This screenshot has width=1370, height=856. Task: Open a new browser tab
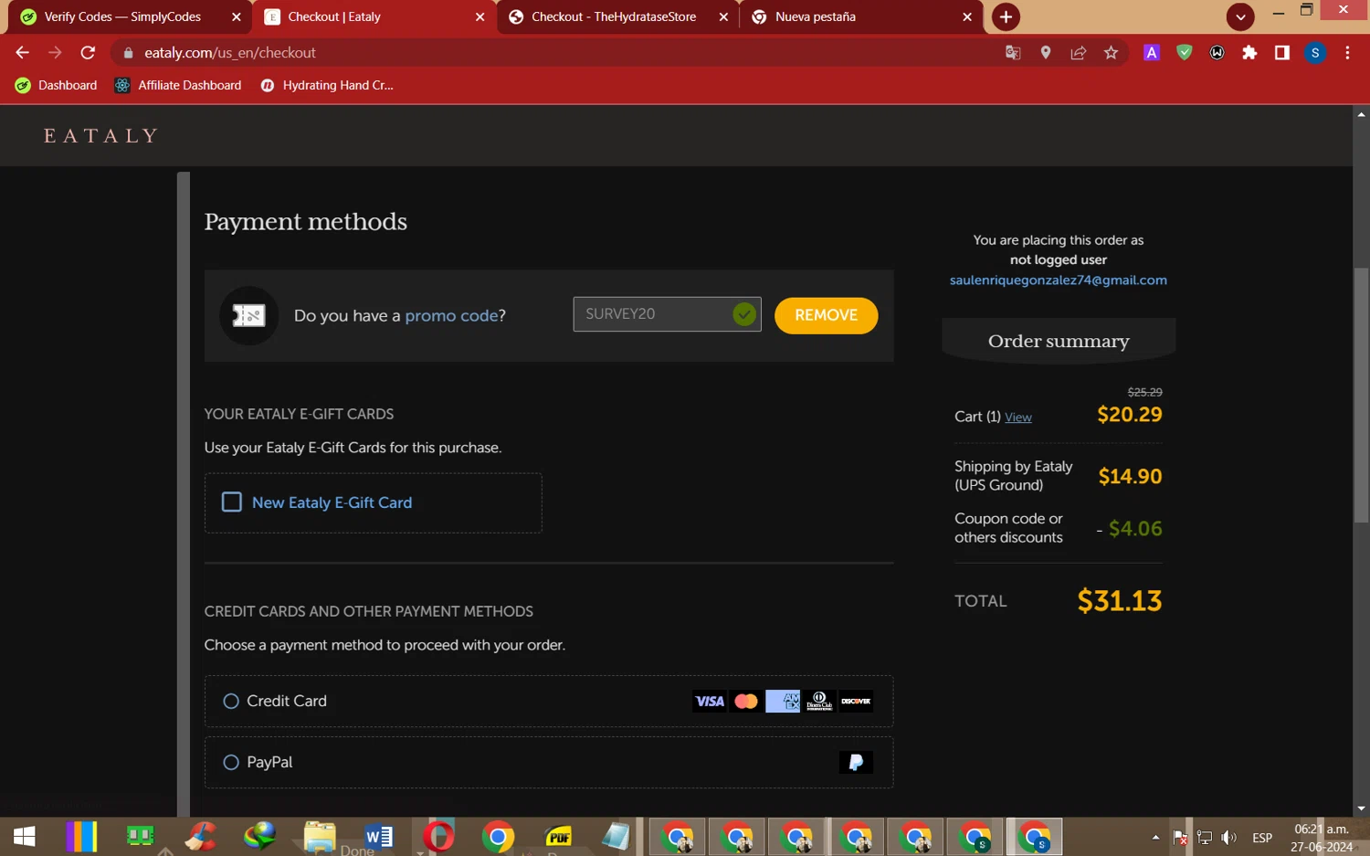(x=1006, y=16)
